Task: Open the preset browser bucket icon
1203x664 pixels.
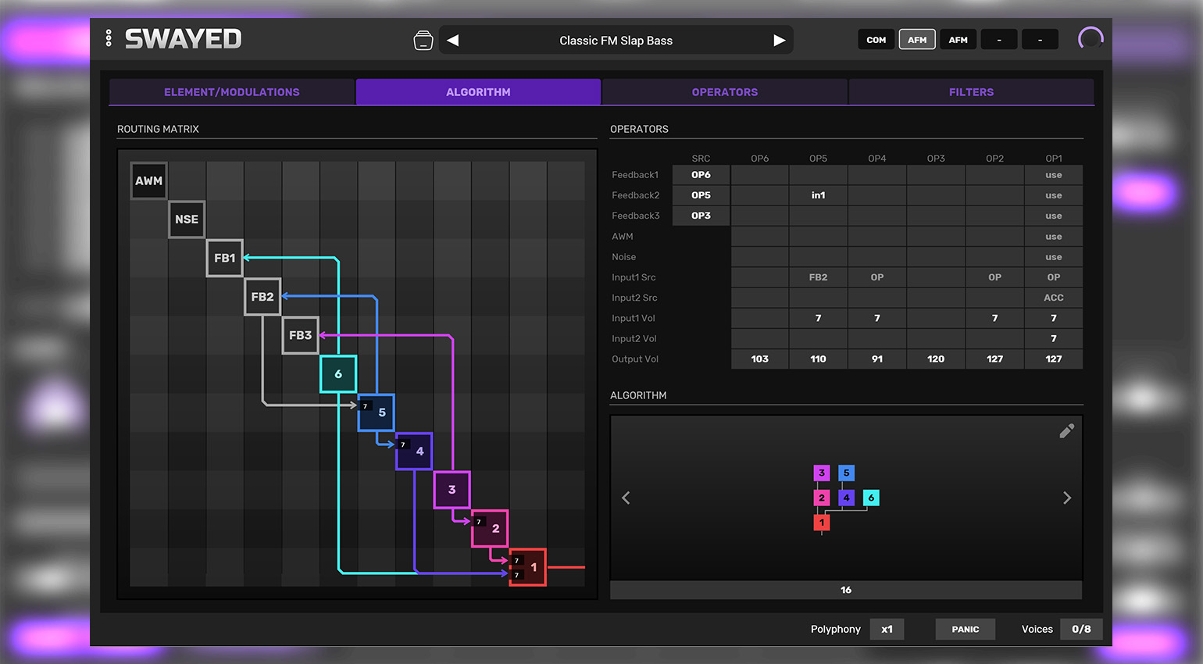Action: pyautogui.click(x=423, y=41)
